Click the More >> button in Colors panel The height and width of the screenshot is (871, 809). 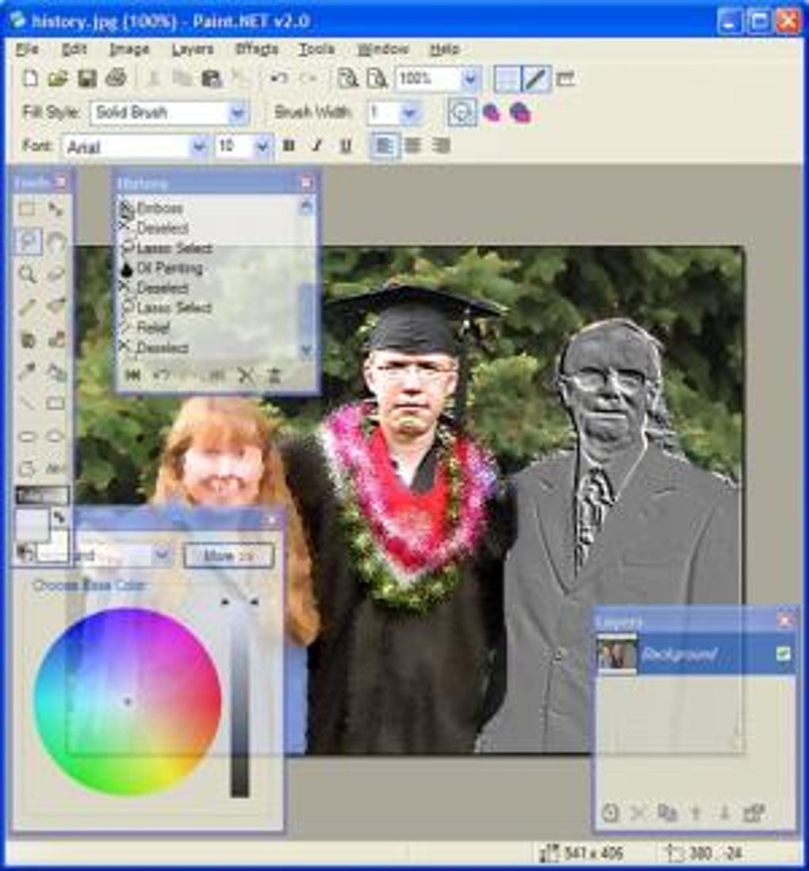(228, 555)
